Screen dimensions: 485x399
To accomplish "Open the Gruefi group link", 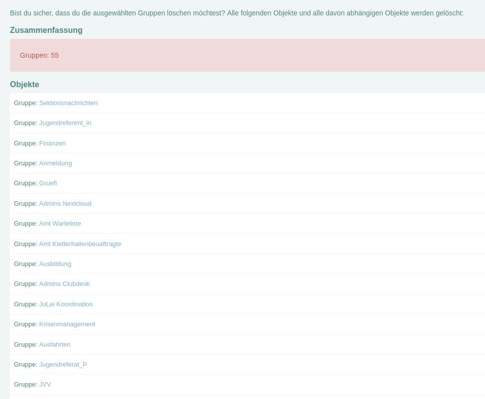I will 48,183.
